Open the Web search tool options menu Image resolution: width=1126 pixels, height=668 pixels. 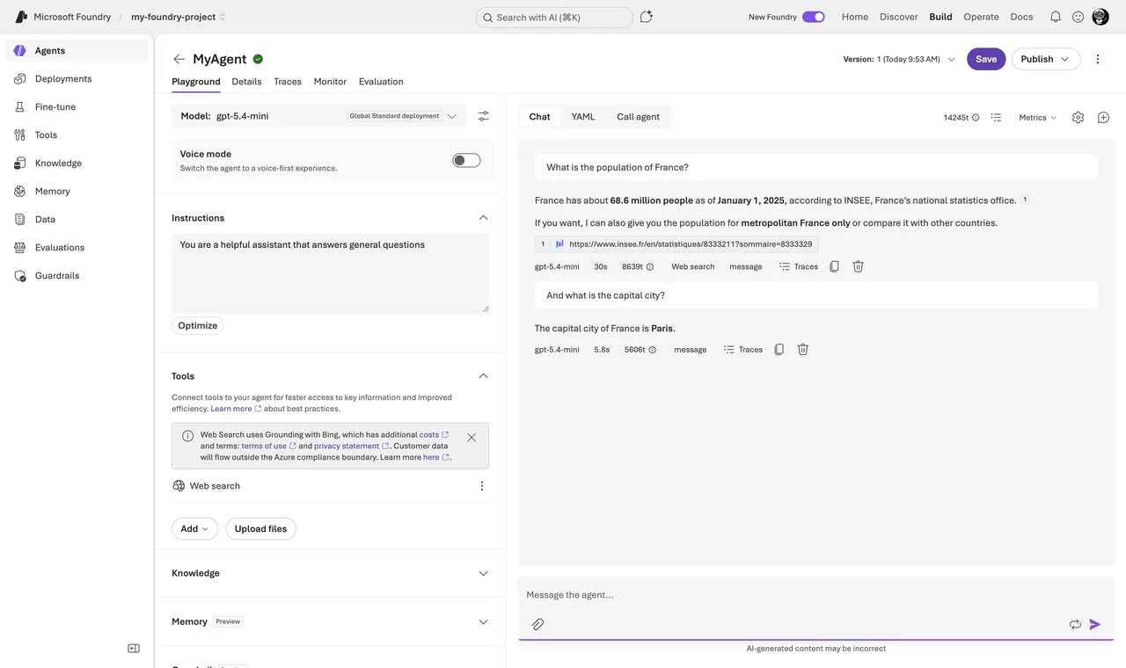(481, 486)
